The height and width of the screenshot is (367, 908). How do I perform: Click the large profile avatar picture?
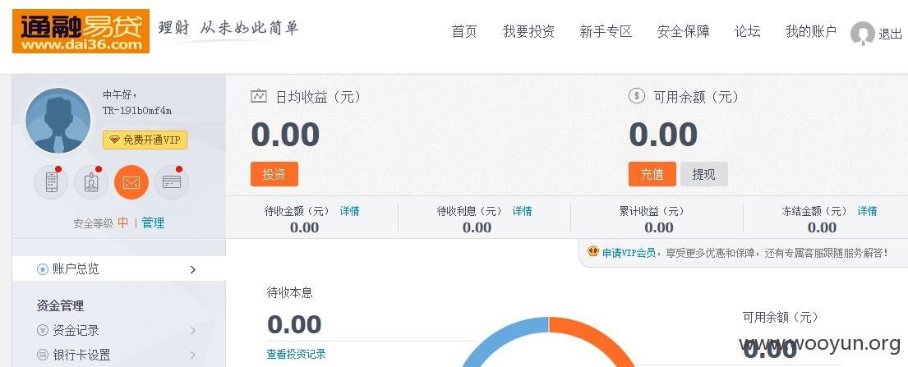(58, 121)
